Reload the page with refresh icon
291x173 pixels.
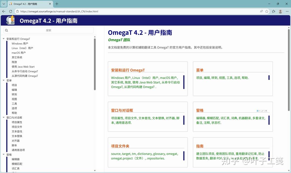pos(11,11)
